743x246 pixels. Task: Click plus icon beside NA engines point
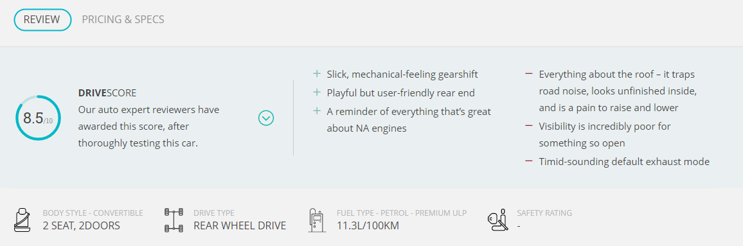(316, 111)
